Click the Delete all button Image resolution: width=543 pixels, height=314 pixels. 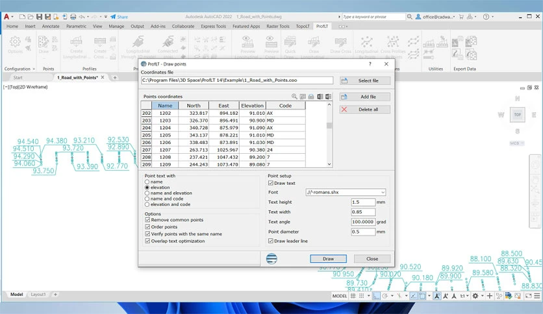365,109
